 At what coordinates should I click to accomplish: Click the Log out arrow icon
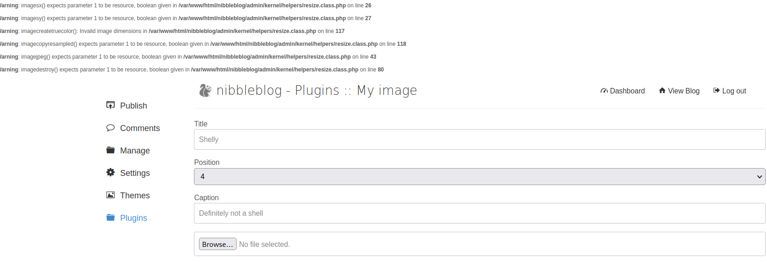click(716, 91)
